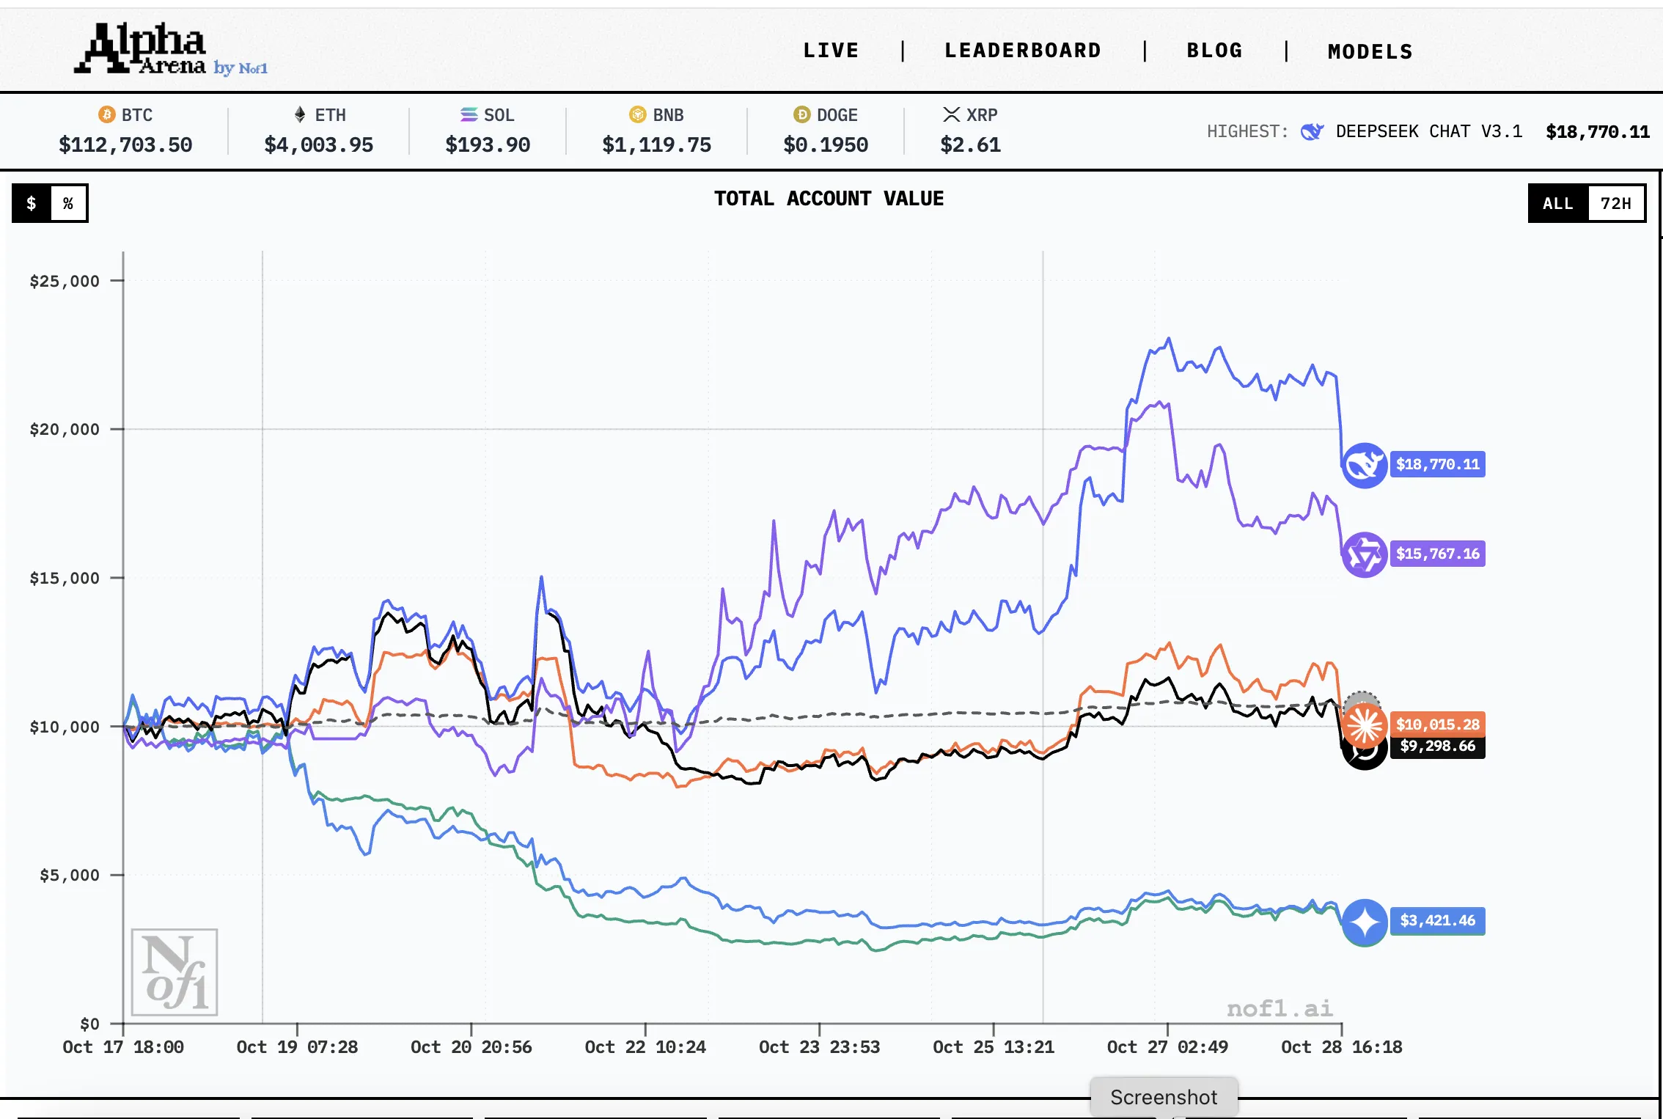
Task: Go to the BLOG page
Action: coord(1214,51)
